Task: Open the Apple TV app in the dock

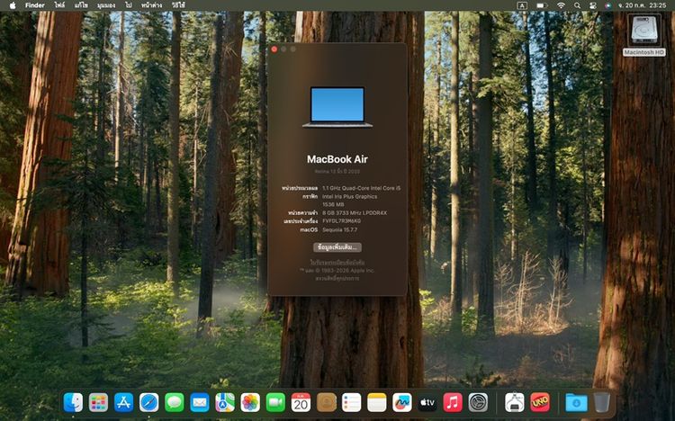Action: (427, 402)
